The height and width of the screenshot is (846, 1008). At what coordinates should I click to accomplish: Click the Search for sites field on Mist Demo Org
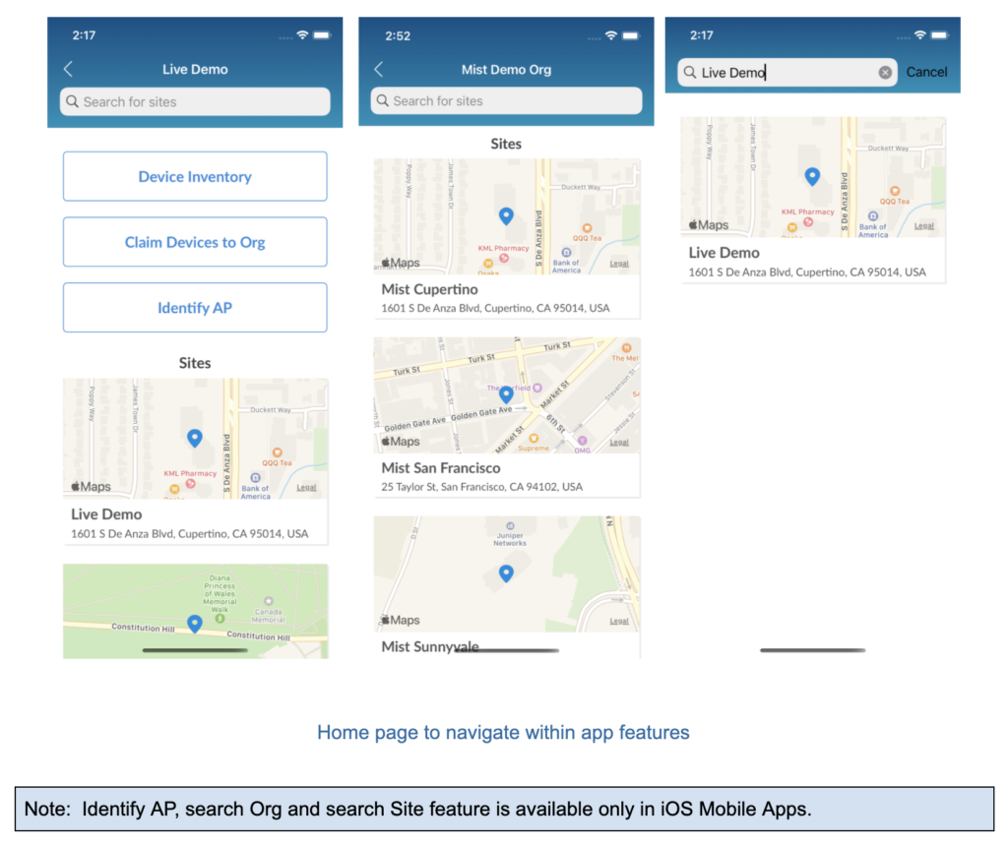point(506,100)
